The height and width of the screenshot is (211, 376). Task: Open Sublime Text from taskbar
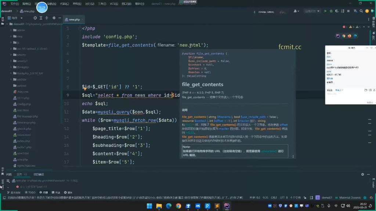[217, 206]
